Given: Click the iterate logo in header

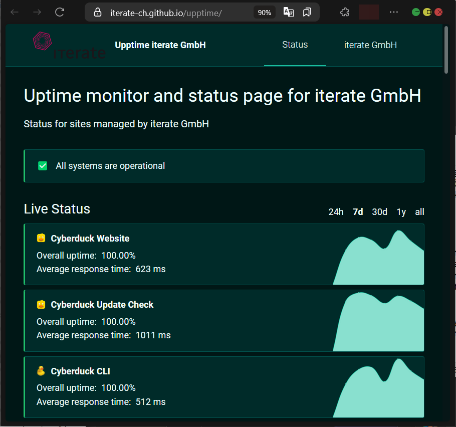Looking at the screenshot, I should [x=69, y=46].
